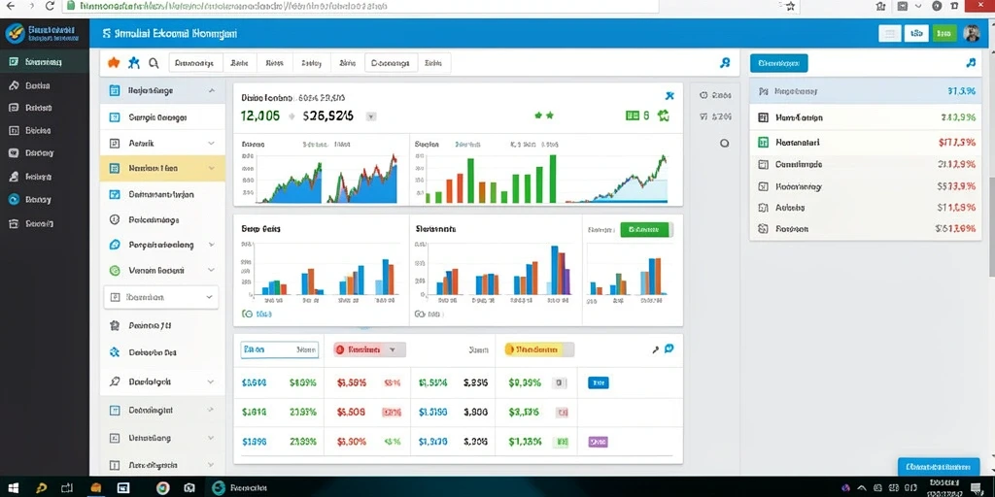Image resolution: width=995 pixels, height=497 pixels.
Task: Click the blue music note icon in right panel
Action: tap(970, 63)
